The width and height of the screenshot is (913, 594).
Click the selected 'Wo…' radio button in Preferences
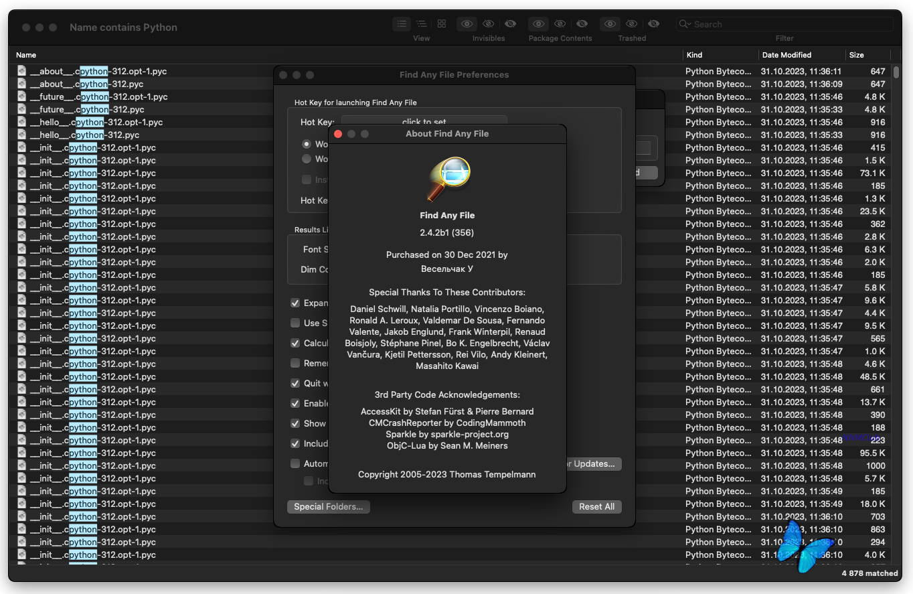point(307,144)
